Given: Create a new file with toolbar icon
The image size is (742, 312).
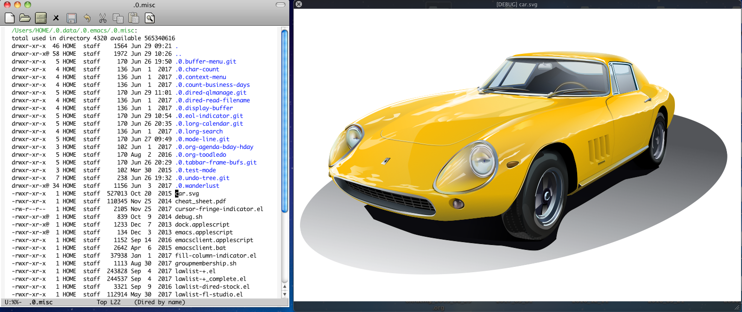Looking at the screenshot, I should pos(9,18).
